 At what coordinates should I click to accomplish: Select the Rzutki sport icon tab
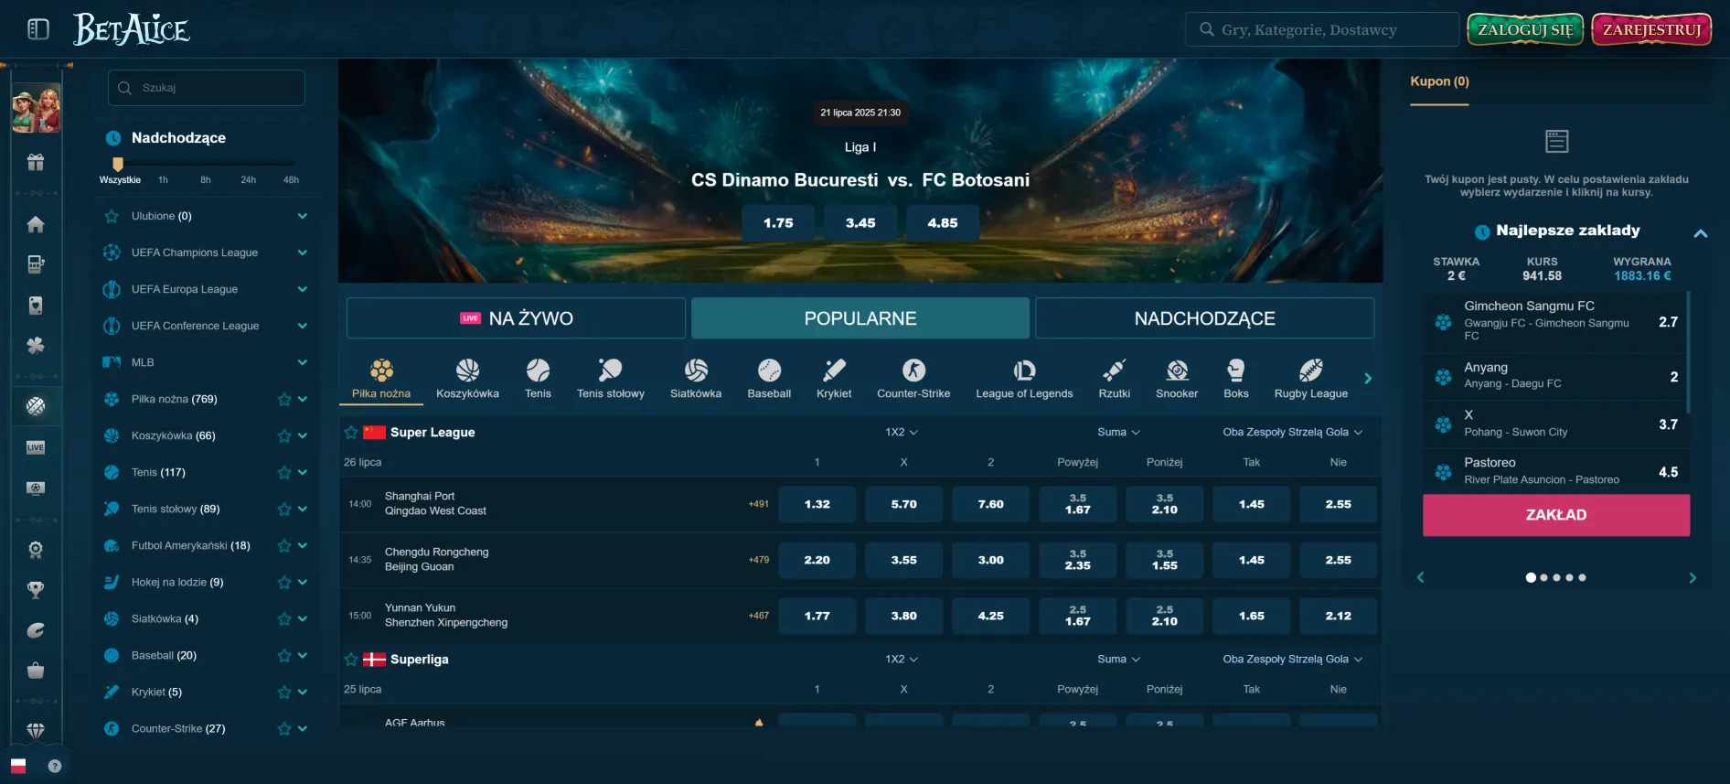(x=1114, y=379)
